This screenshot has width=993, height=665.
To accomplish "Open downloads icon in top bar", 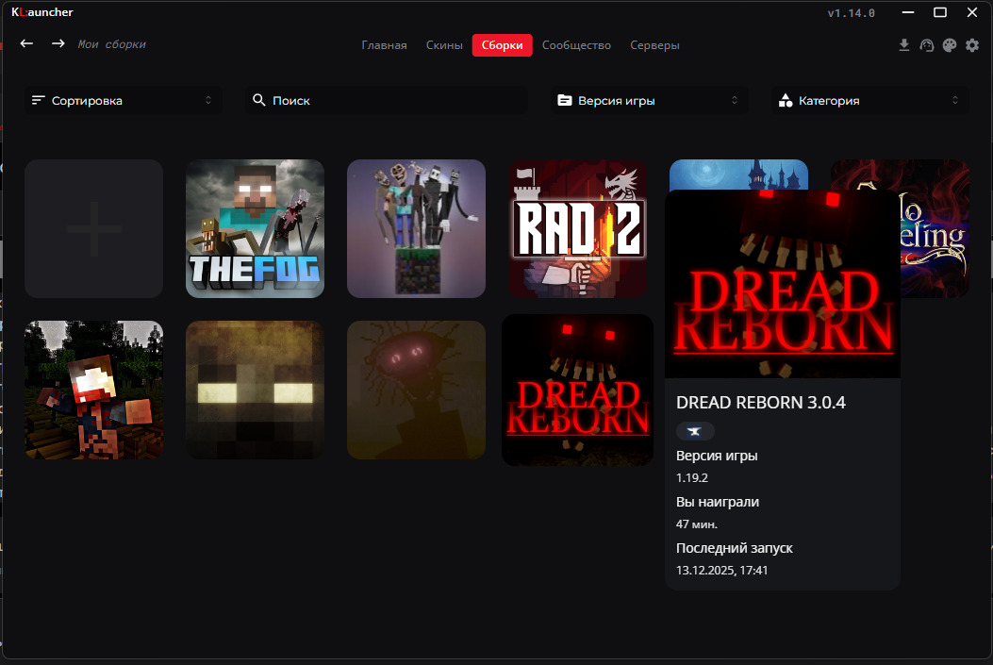I will point(904,45).
